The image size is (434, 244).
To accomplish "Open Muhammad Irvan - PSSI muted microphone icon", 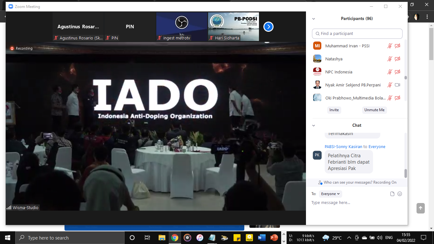I will 390,46.
